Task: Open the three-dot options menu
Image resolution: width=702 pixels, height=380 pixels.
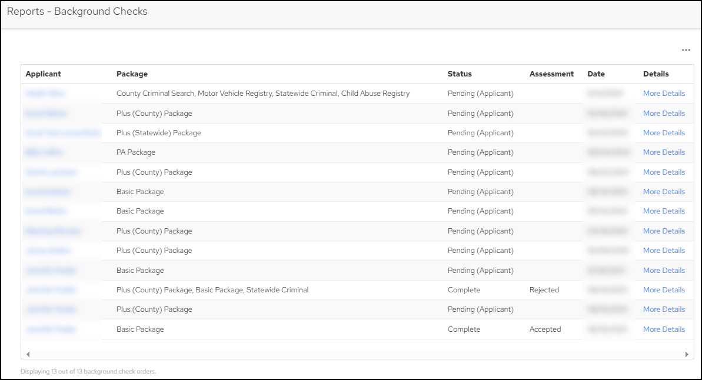Action: point(686,51)
